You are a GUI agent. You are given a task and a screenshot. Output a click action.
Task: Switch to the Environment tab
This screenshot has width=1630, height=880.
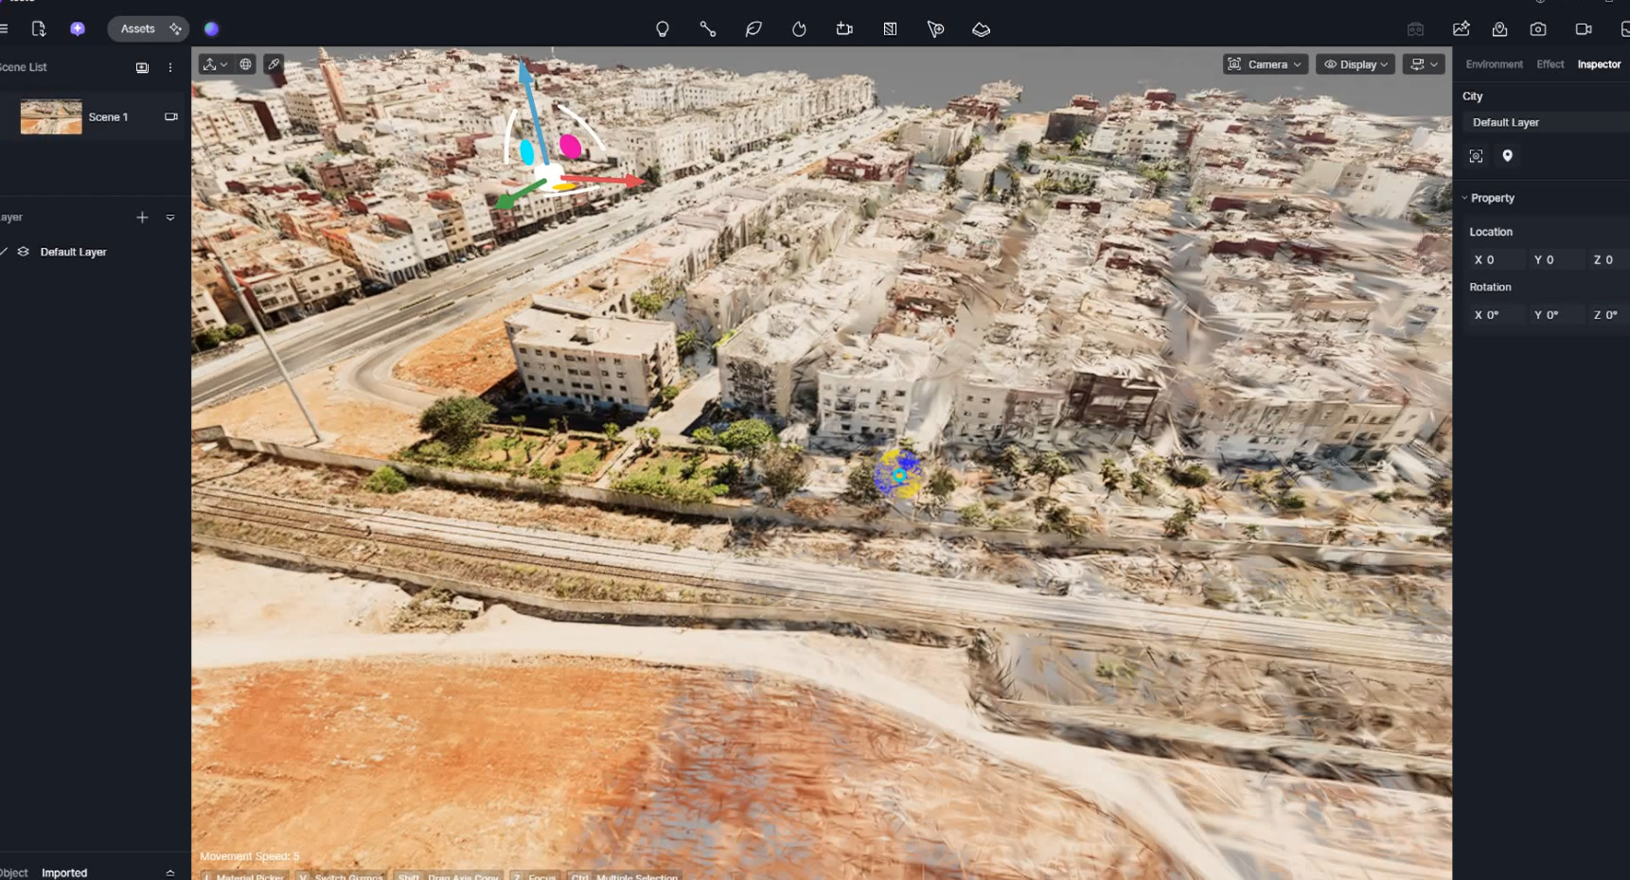[1494, 64]
